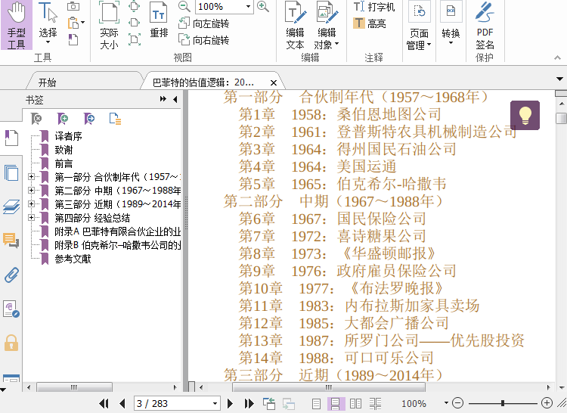This screenshot has height=413, width=567.
Task: Expand the 第三部分 近期 bookmark
Action: point(32,204)
